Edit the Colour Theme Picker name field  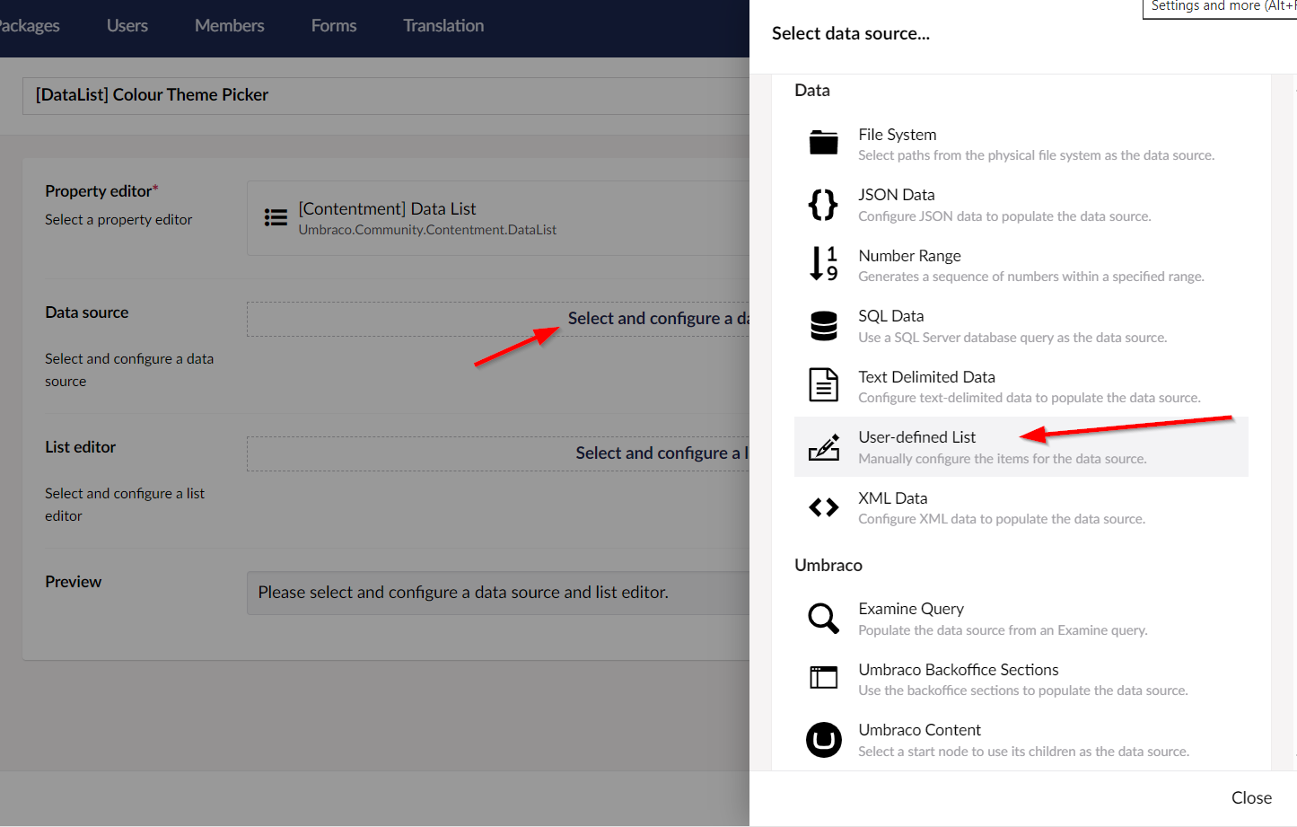(386, 95)
